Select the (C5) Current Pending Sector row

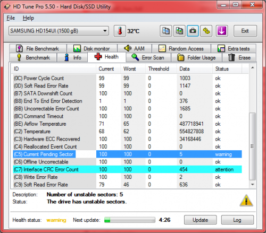click(x=127, y=154)
